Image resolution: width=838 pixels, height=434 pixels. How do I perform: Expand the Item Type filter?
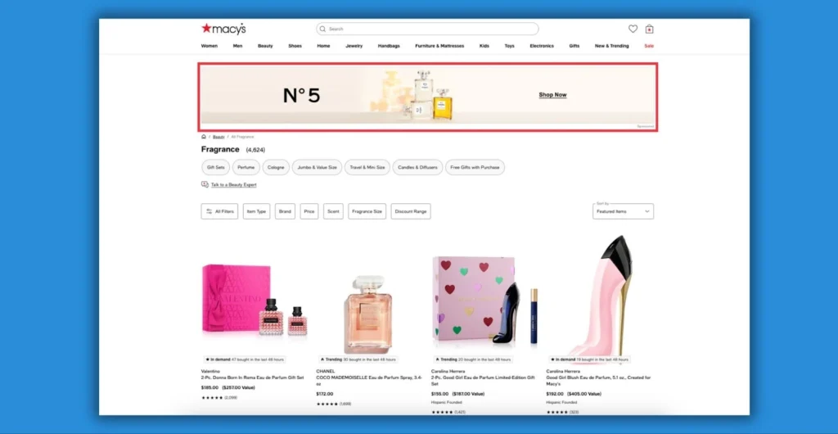click(256, 211)
